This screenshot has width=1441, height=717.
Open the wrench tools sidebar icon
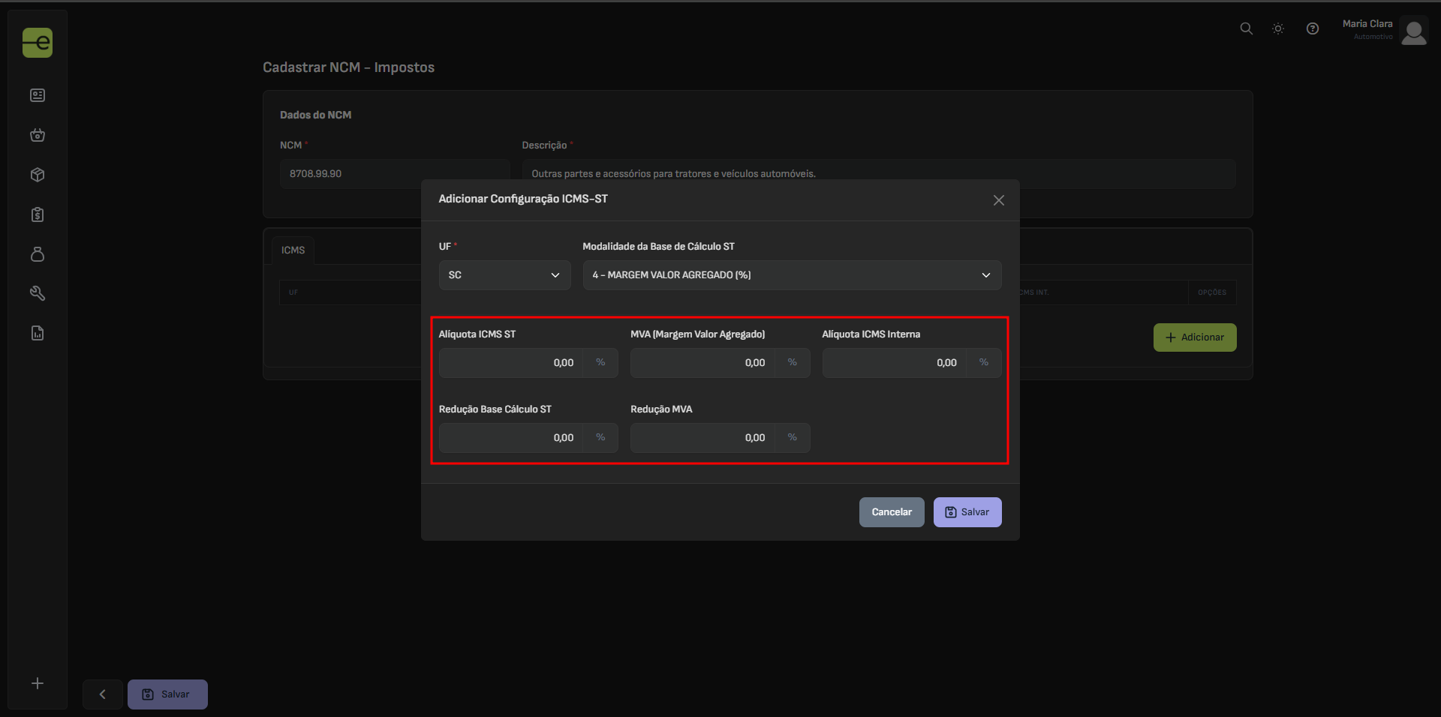[38, 293]
